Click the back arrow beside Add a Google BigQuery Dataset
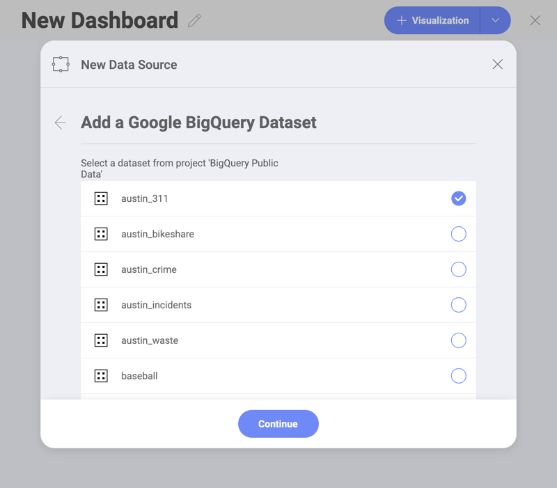The width and height of the screenshot is (557, 488). 61,123
